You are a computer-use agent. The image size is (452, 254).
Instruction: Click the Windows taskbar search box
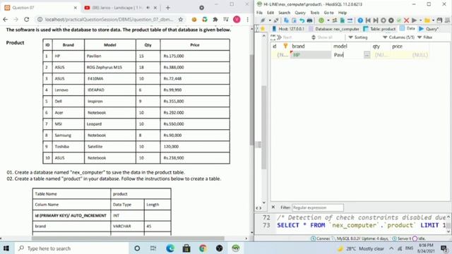(x=72, y=248)
